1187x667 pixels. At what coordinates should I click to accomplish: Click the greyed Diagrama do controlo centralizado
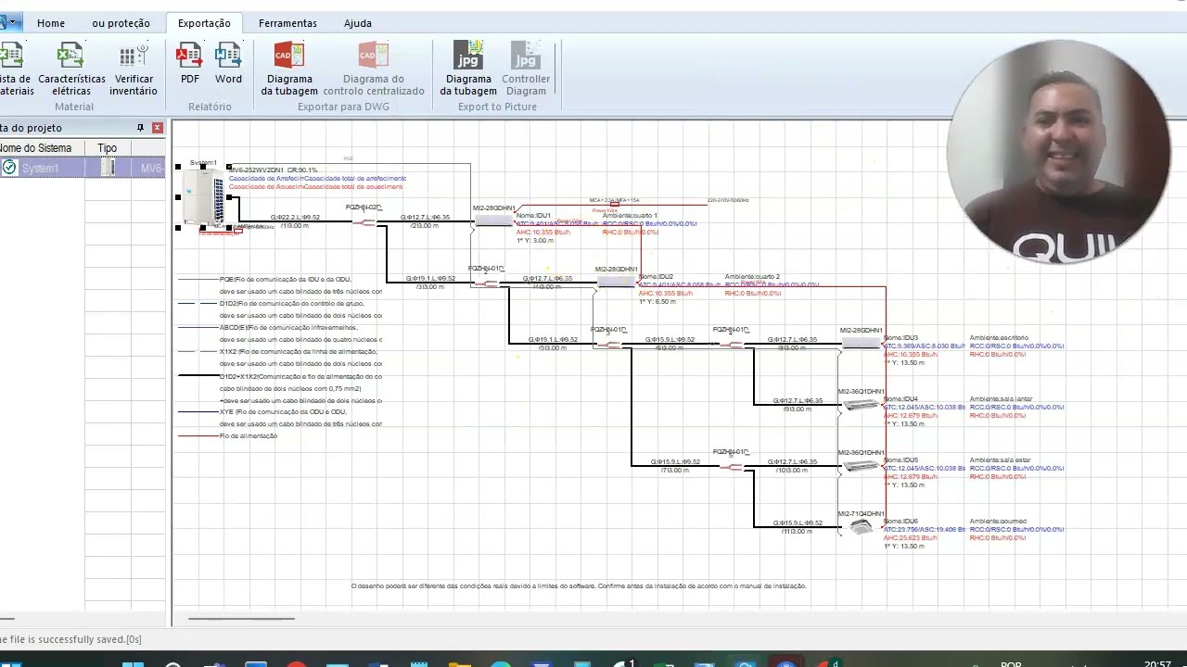[x=374, y=68]
